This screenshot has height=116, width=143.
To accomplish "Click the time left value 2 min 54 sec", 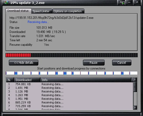I will [44, 40].
